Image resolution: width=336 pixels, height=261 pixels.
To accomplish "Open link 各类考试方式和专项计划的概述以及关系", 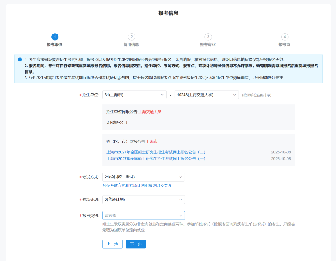I will pyautogui.click(x=137, y=186).
